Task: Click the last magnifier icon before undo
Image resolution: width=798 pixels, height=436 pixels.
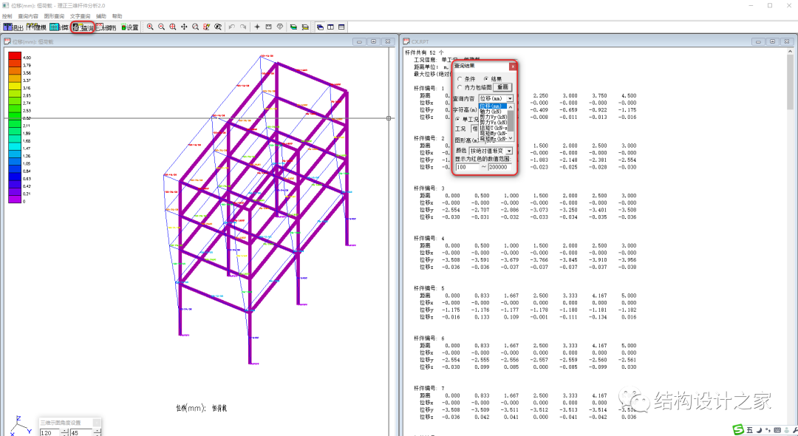Action: (218, 27)
